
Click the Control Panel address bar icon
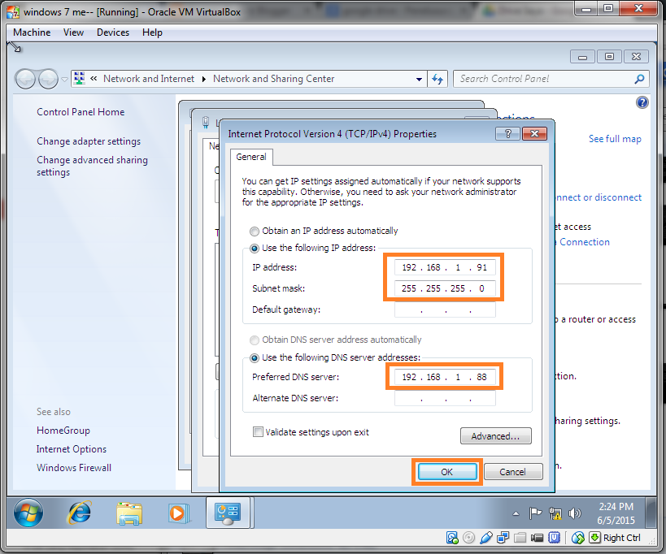tap(80, 79)
